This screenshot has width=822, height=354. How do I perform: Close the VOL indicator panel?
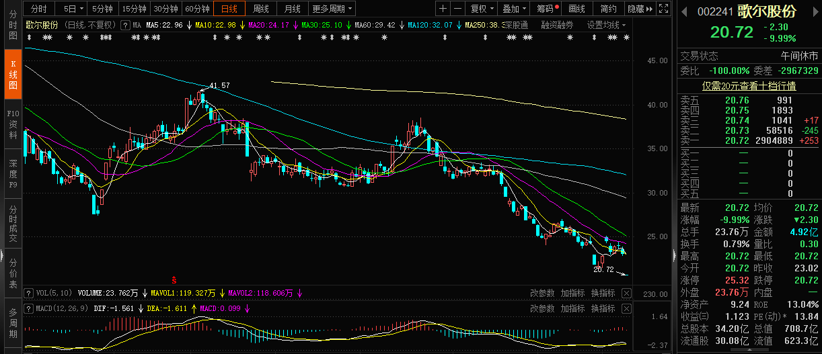[x=626, y=293]
